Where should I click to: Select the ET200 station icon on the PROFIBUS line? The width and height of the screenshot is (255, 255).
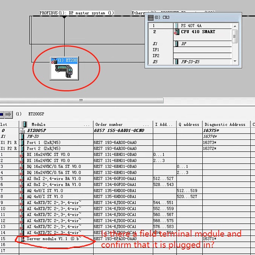click(x=64, y=68)
